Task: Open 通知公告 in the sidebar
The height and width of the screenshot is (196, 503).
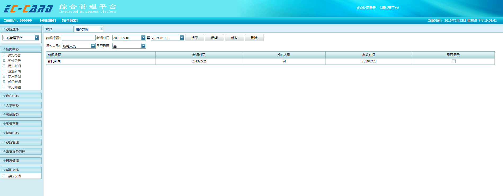Action: [14, 55]
